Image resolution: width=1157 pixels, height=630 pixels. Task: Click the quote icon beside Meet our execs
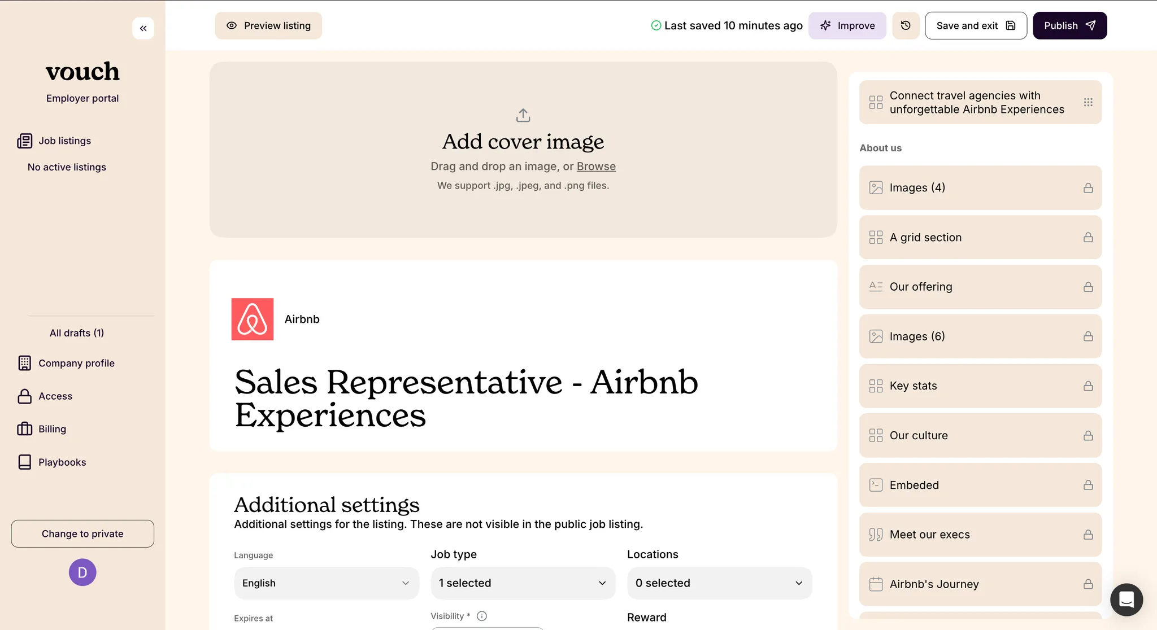876,535
